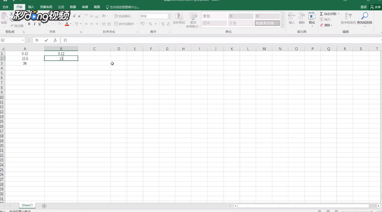382x212 pixels.
Task: Switch to the Review (审阅) tab
Action: point(85,7)
